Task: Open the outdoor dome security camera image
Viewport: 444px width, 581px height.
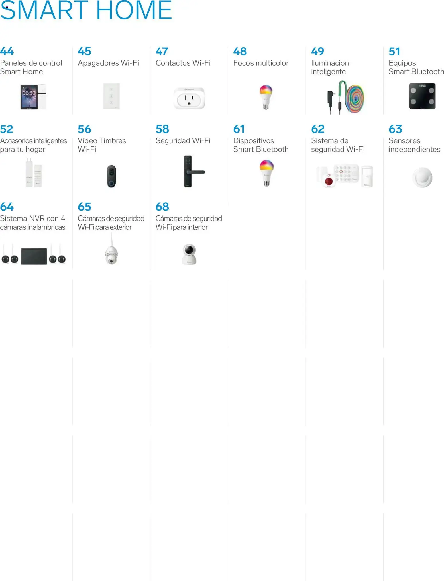Action: tap(111, 249)
